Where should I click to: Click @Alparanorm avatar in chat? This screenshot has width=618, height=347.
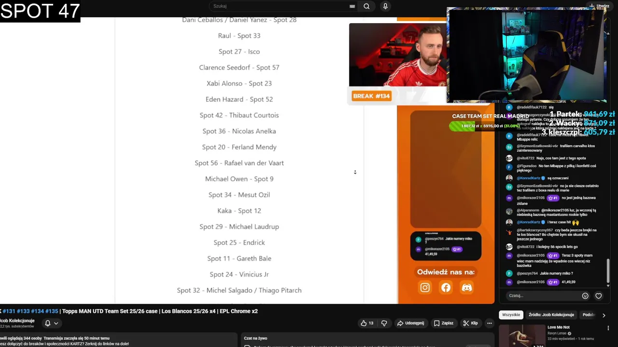509,211
